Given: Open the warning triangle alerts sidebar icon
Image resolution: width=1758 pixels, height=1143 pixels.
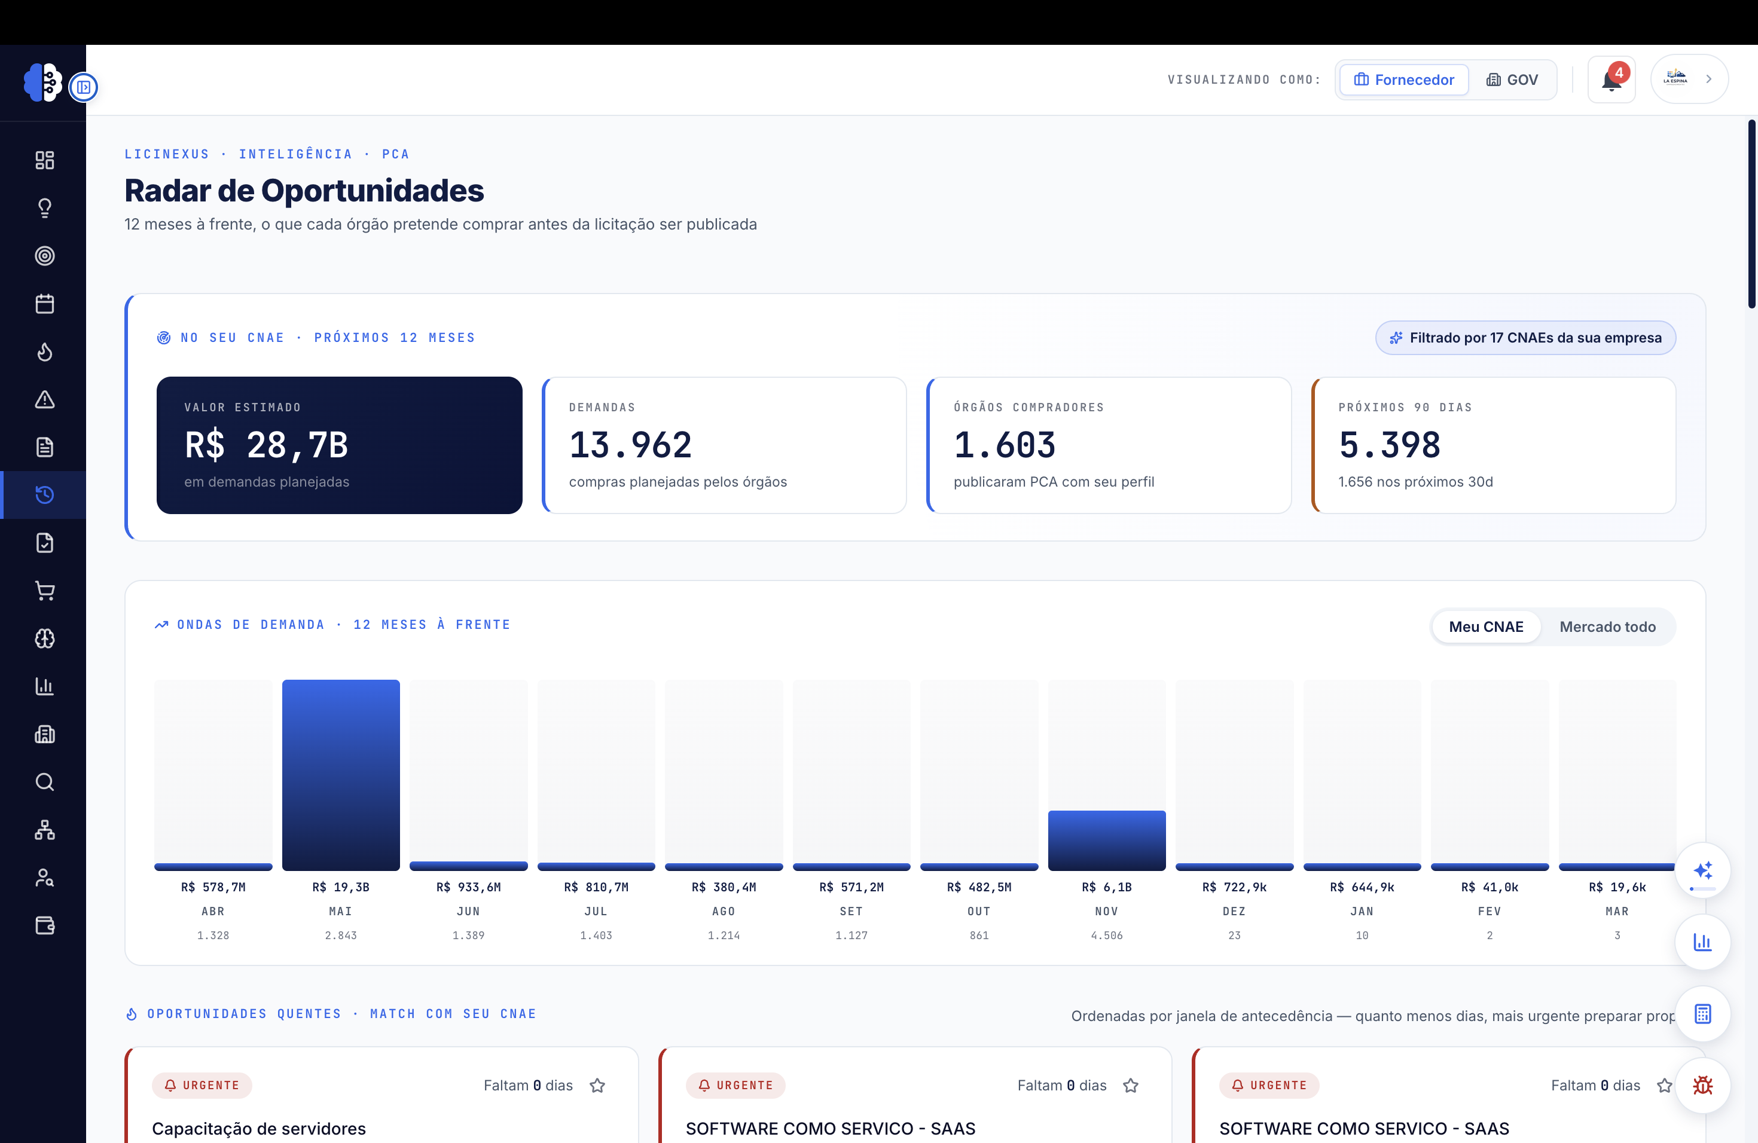Looking at the screenshot, I should [x=44, y=399].
